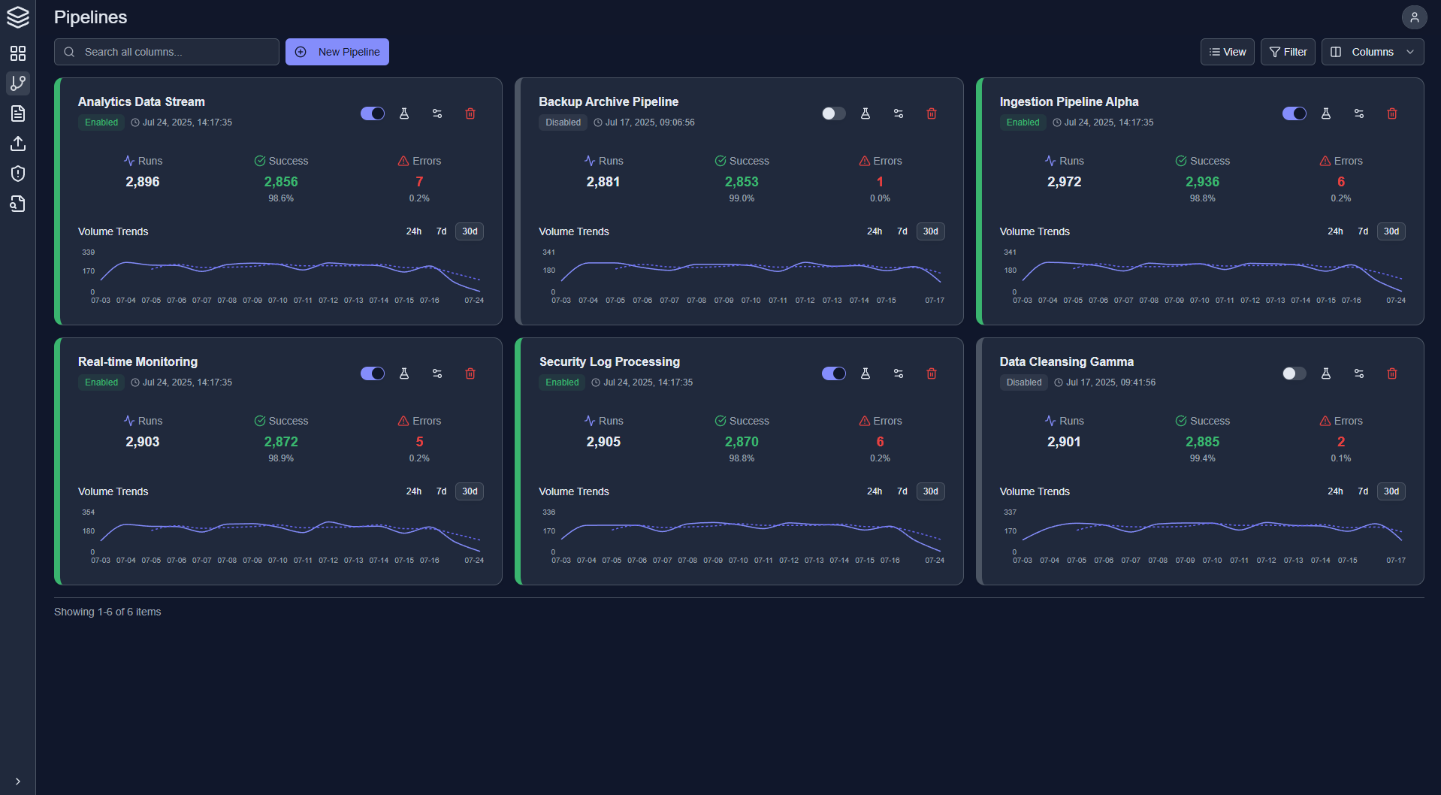This screenshot has height=795, width=1441.
Task: Open the Columns dropdown
Action: (1372, 51)
